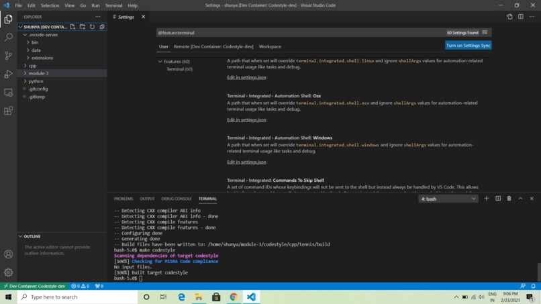Split the editor to the right
Viewport: 541px width, 304px height.
(521, 17)
